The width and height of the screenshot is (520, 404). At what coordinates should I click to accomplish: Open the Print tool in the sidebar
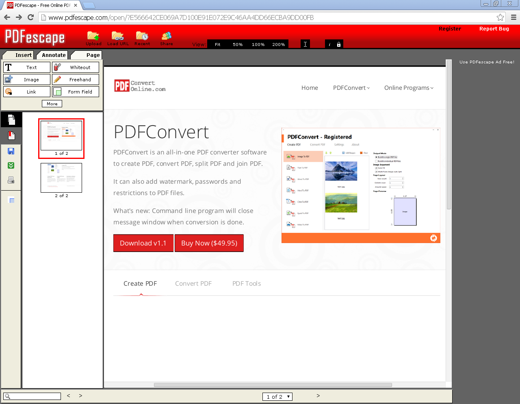(11, 179)
